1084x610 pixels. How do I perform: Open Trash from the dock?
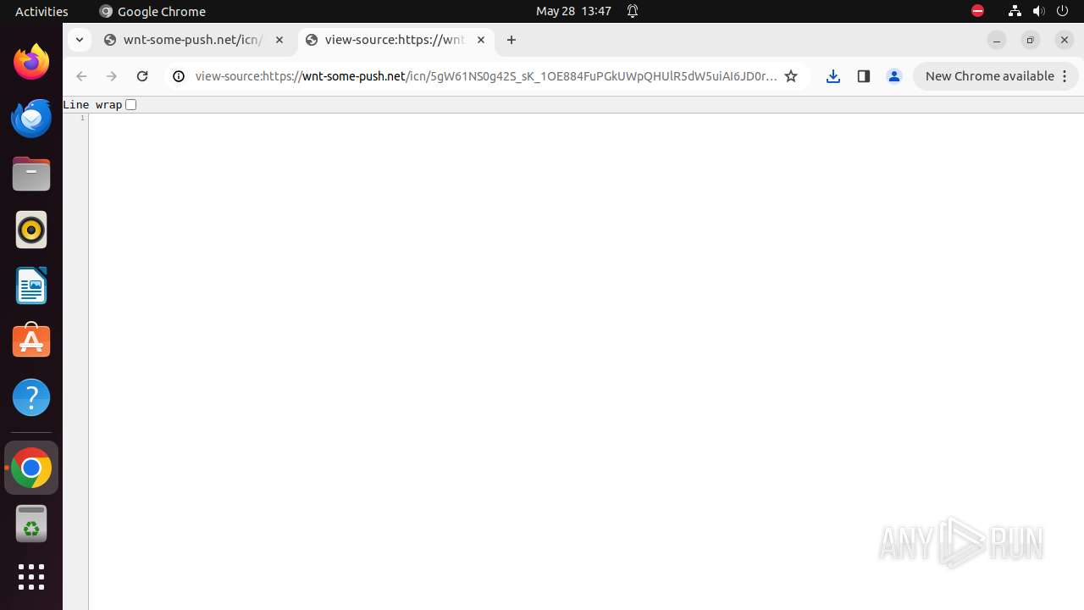point(31,524)
